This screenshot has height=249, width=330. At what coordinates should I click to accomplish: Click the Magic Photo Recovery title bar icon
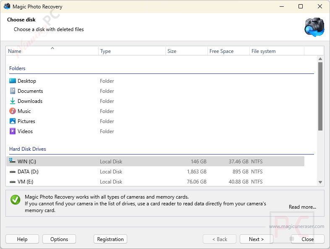(7, 6)
